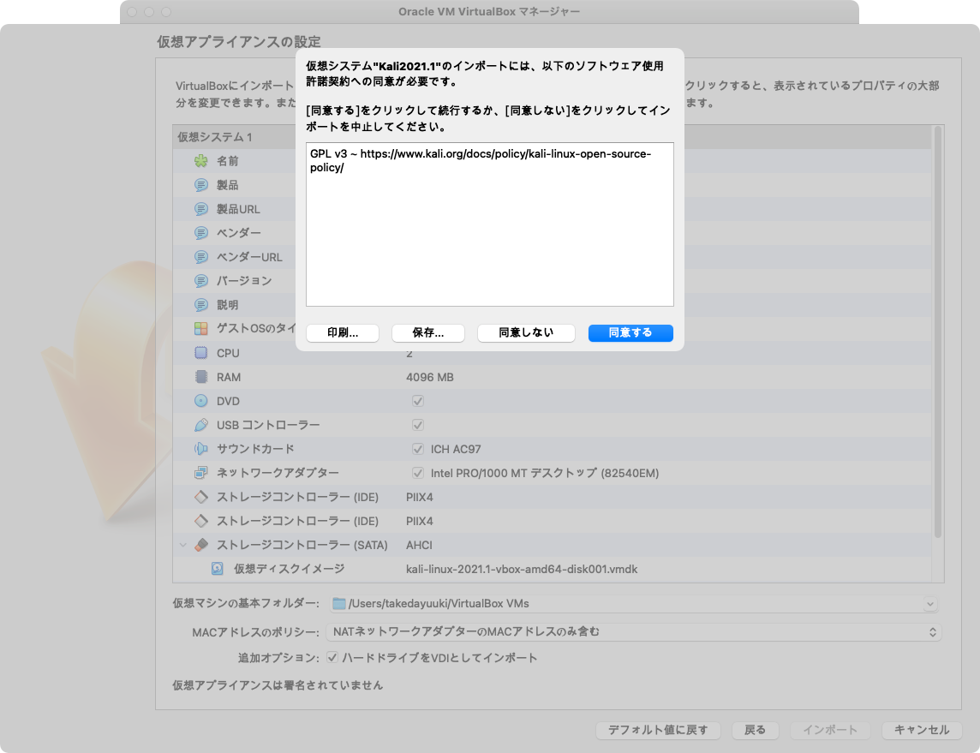The image size is (980, 753).
Task: Toggle the サウンドカード ICH AC97 checkbox
Action: [418, 449]
